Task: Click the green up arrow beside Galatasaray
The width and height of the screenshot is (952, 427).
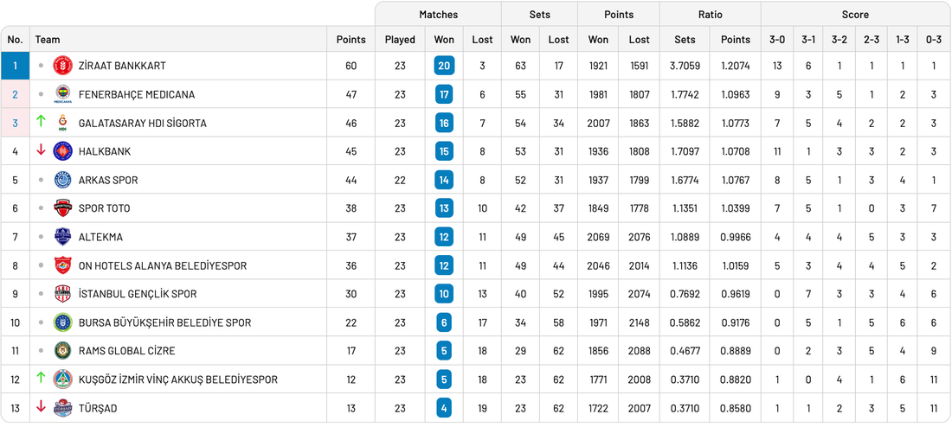Action: click(x=41, y=122)
